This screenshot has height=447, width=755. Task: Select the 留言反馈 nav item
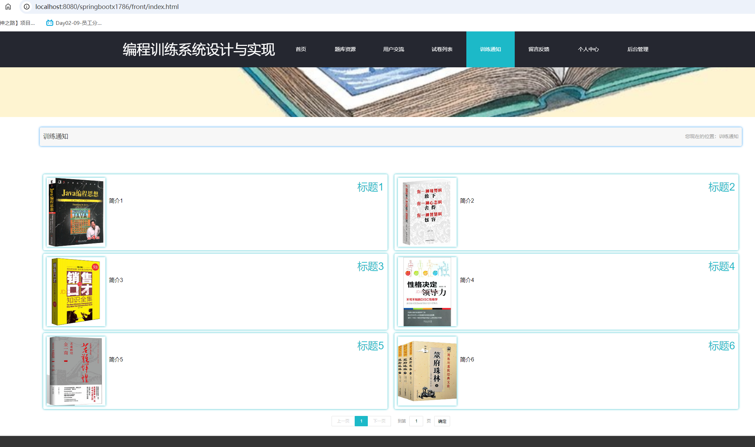click(x=539, y=49)
